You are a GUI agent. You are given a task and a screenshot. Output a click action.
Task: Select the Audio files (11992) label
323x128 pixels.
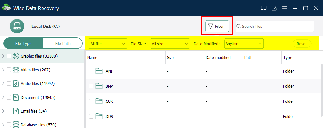pos(37,83)
